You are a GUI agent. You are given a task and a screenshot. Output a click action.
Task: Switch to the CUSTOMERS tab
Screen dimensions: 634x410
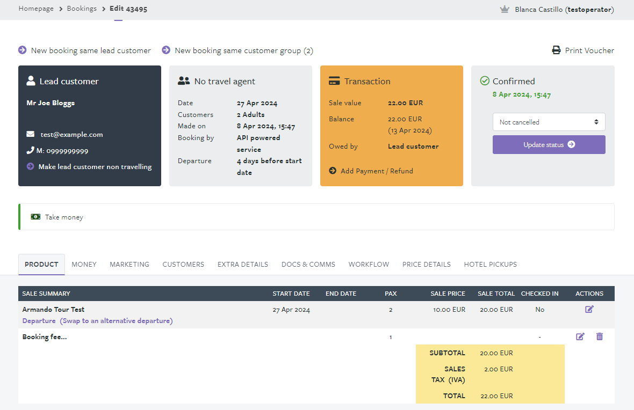click(x=183, y=265)
